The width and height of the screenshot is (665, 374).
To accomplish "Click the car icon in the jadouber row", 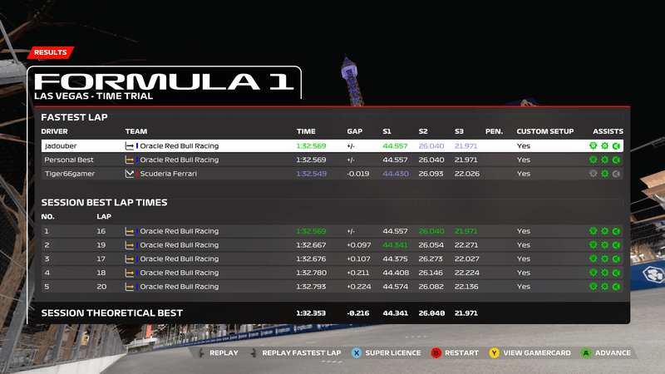I will pos(130,146).
